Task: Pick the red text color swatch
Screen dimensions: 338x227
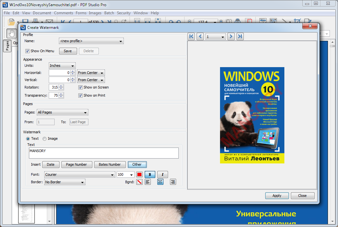Action: click(x=139, y=174)
